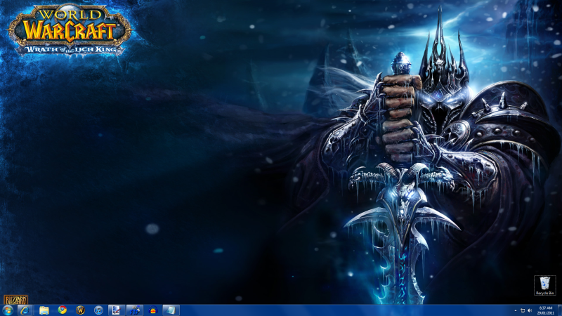Open iTunes from the taskbar
562x316 pixels.
(x=98, y=310)
